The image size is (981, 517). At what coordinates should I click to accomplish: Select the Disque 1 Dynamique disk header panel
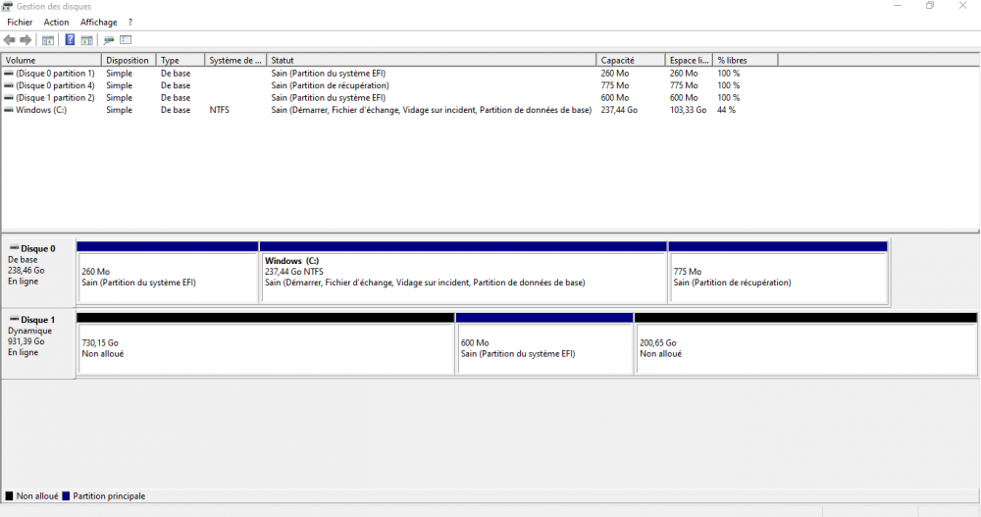[x=38, y=343]
